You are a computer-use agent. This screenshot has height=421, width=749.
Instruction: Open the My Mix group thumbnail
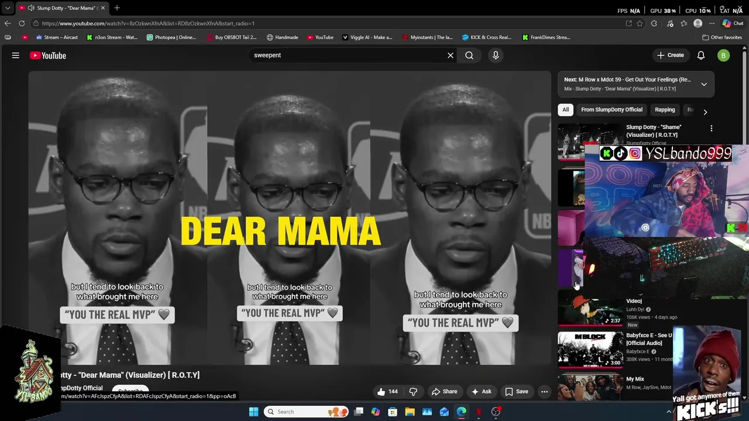(590, 387)
